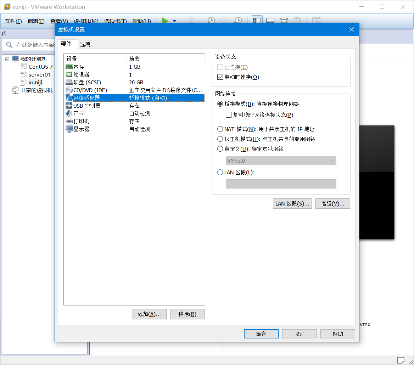The width and height of the screenshot is (414, 365).
Task: Select the network adapter (网络适配器) icon
Action: 69,98
